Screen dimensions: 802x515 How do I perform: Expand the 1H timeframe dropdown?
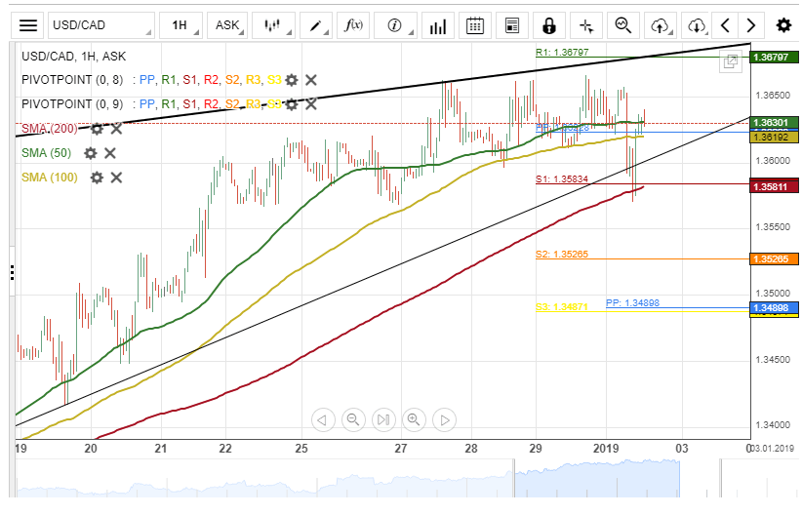(x=182, y=25)
